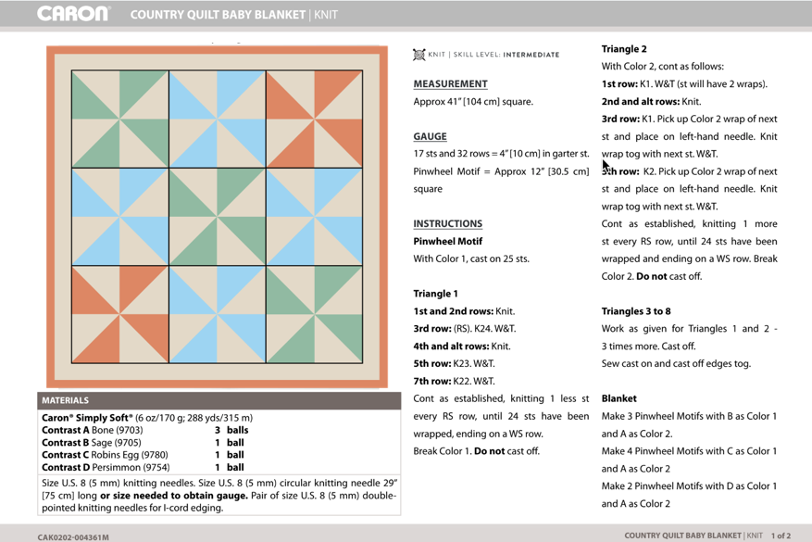Click 'With Color 2, cont as follows:' line
Viewport: 812px width, 542px height.
pyautogui.click(x=662, y=67)
